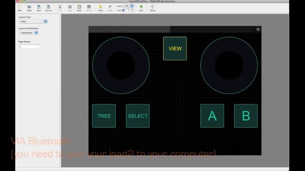The height and width of the screenshot is (171, 305).
Task: Click the grid size value field
Action: [128, 10]
